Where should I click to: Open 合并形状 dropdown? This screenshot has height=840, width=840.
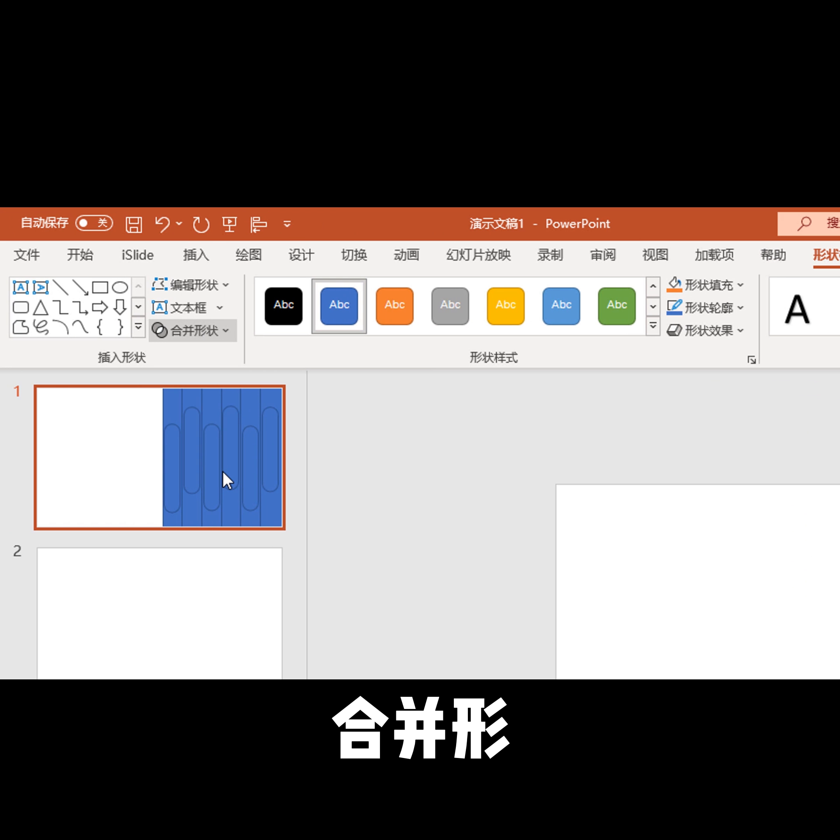(192, 331)
